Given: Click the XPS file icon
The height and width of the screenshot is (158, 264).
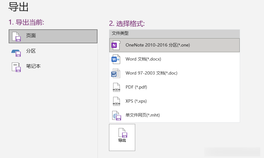Looking at the screenshot, I should [x=116, y=101].
